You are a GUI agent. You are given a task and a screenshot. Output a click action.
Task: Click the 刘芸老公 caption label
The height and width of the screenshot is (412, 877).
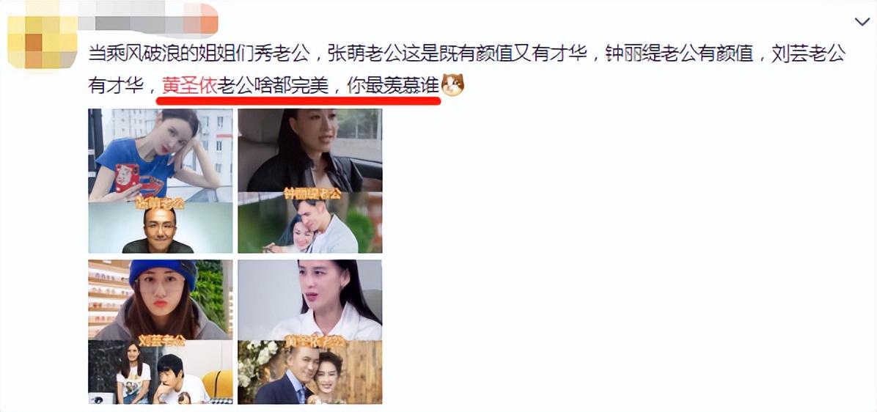pos(161,340)
